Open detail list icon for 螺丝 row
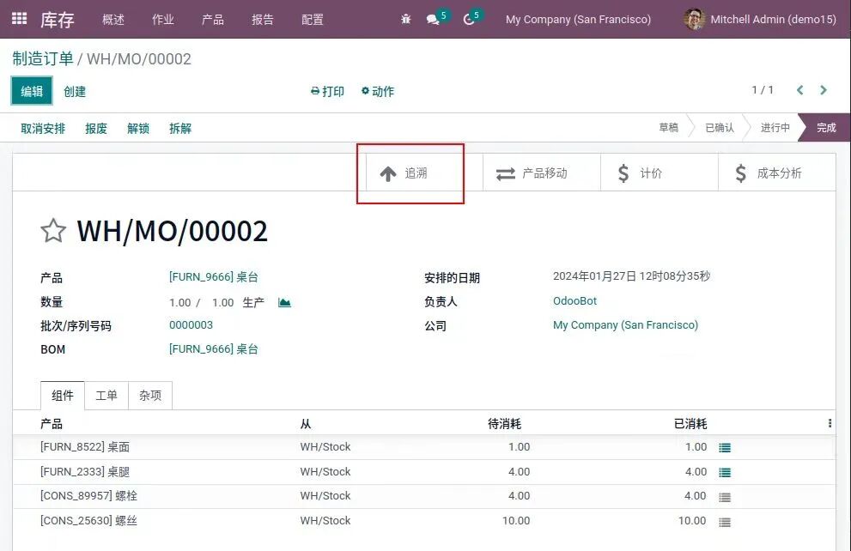 tap(725, 521)
